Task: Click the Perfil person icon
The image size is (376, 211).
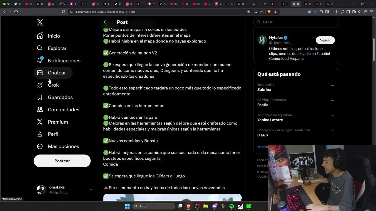Action: pos(40,134)
